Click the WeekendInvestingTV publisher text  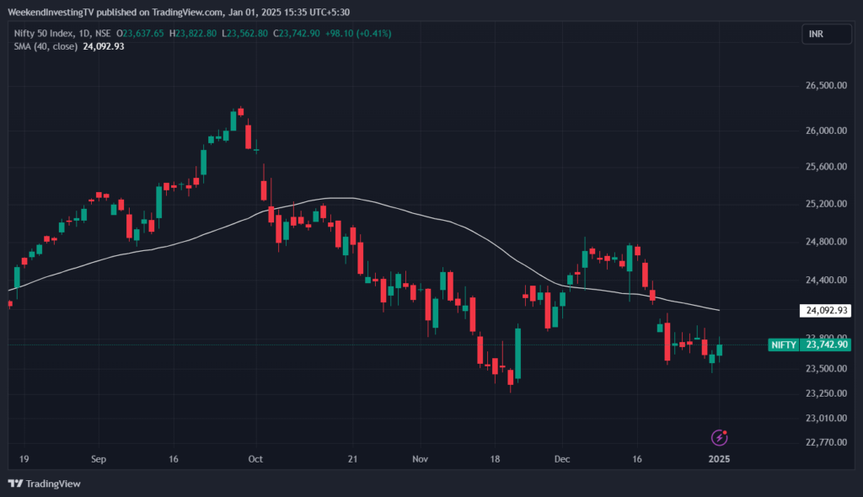pyautogui.click(x=51, y=12)
